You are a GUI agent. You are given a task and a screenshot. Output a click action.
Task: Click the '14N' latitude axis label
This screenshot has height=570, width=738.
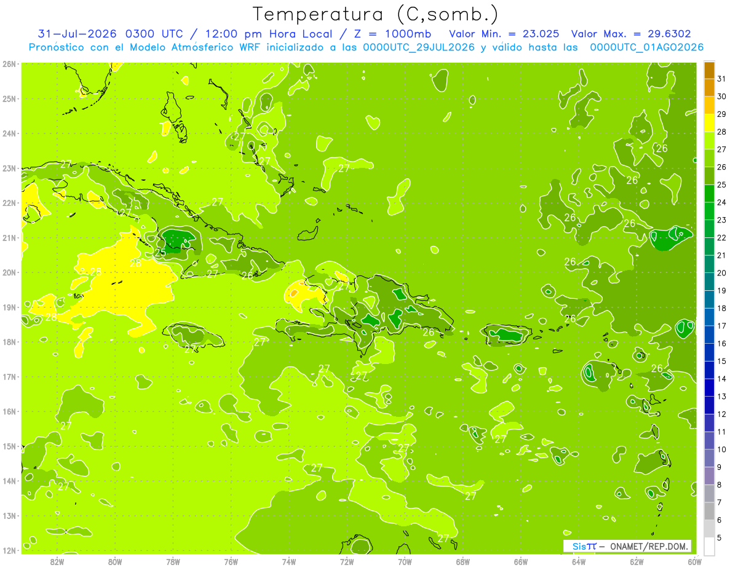tap(10, 481)
